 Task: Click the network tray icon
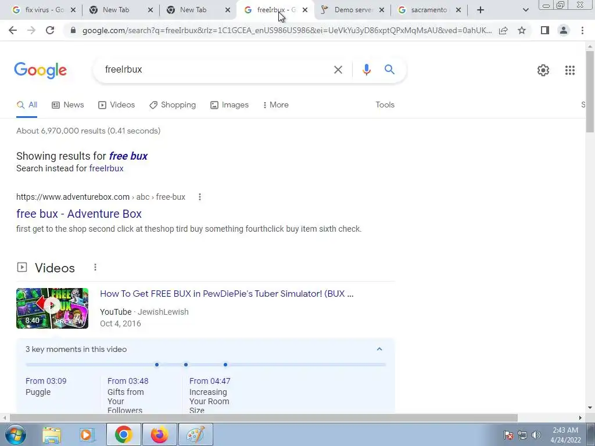coord(522,435)
